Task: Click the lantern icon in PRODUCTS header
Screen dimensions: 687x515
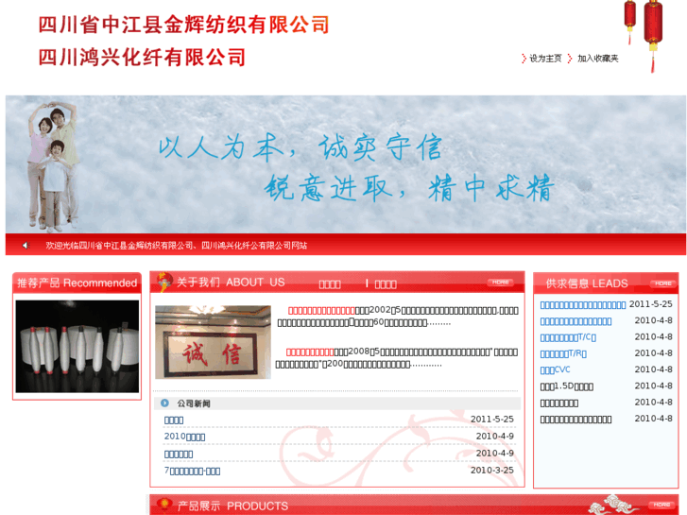Action: (164, 505)
